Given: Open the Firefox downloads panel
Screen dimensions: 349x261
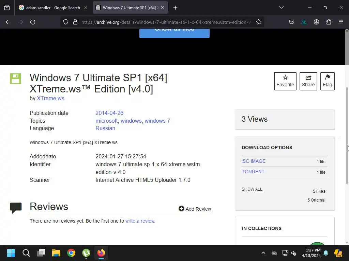Looking at the screenshot, I should [x=304, y=22].
